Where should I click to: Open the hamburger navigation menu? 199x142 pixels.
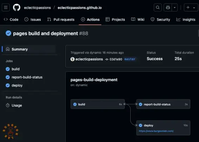pyautogui.click(x=6, y=8)
